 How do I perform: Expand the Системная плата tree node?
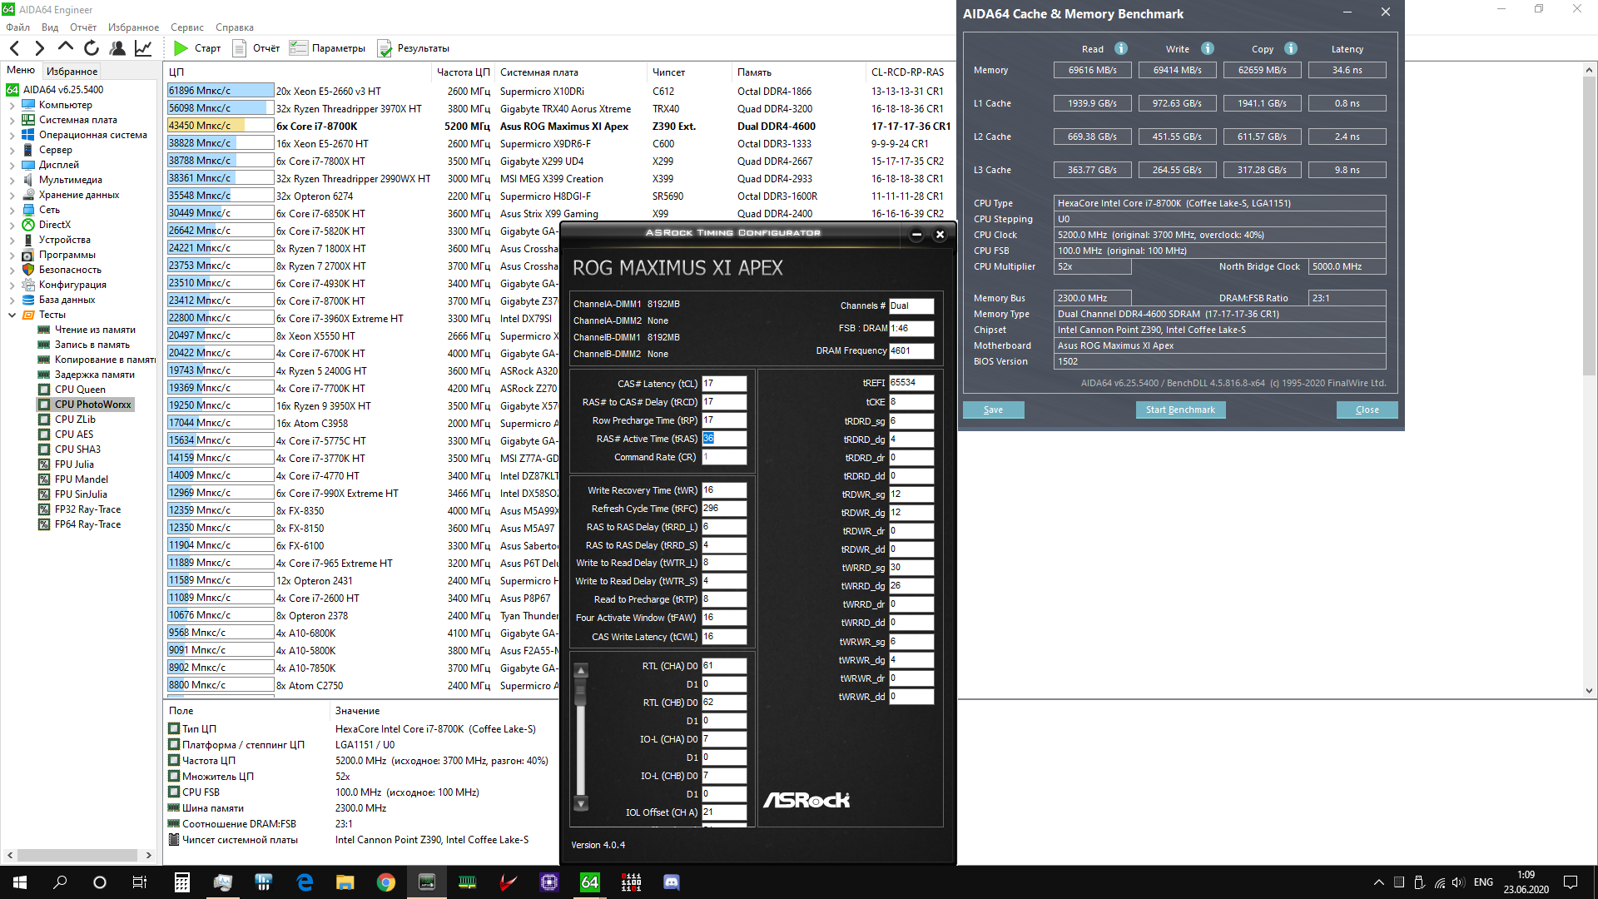tap(12, 120)
